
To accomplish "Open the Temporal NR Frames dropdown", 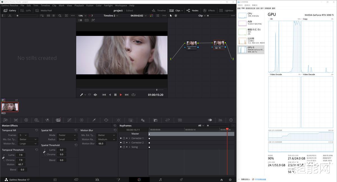I will click(23, 135).
